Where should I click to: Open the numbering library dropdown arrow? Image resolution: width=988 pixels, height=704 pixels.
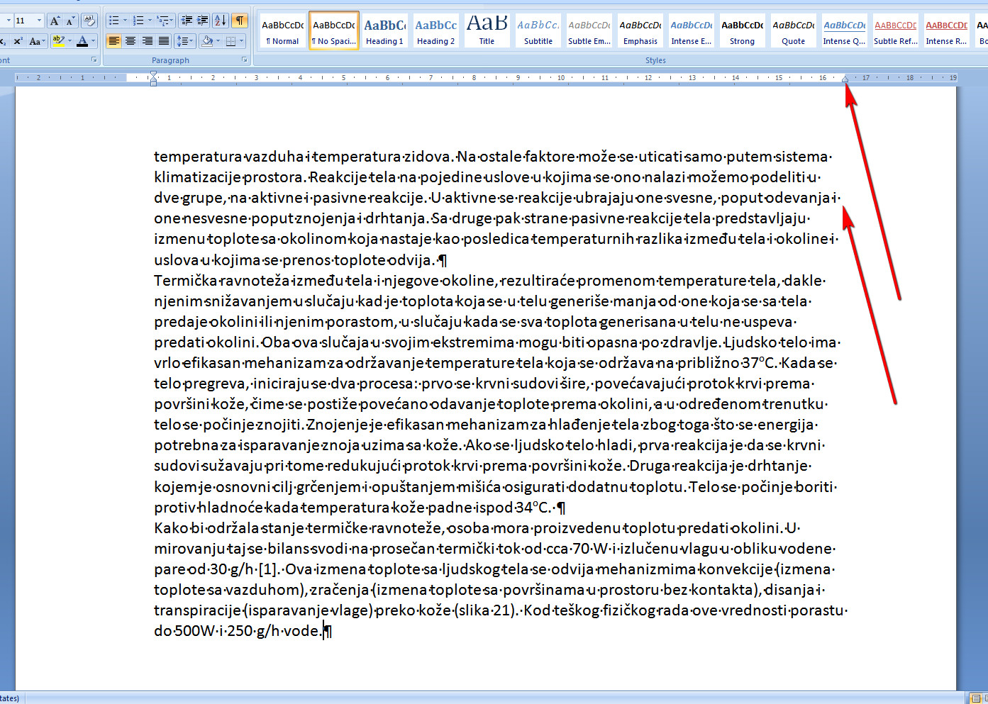[x=150, y=21]
